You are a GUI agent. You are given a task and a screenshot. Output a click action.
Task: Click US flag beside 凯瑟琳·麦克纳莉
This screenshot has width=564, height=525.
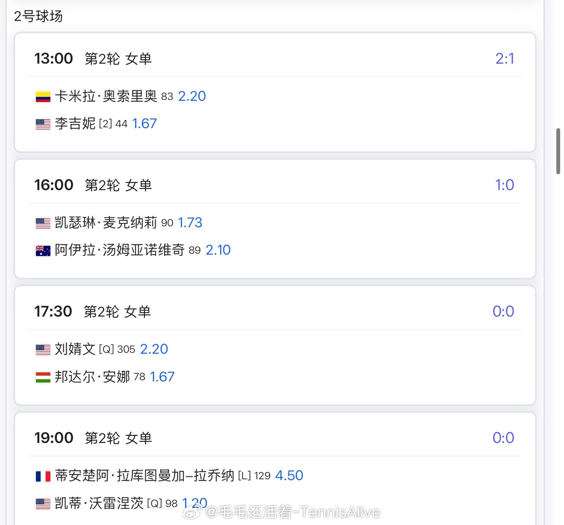(43, 223)
